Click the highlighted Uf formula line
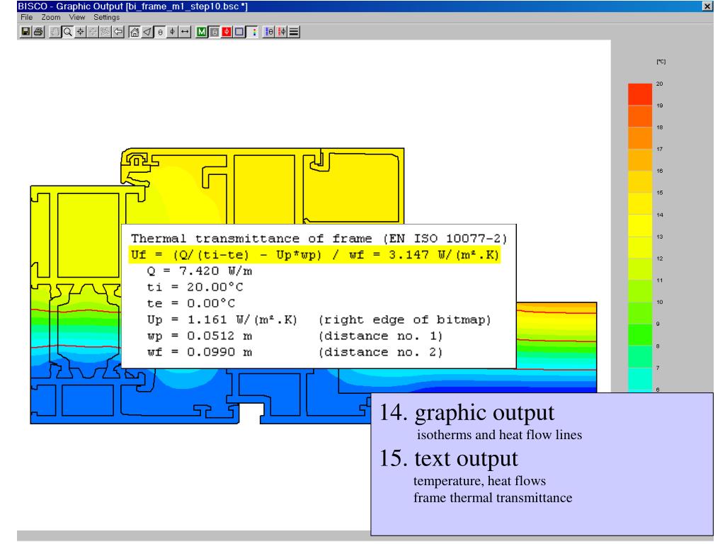725x544 pixels. 314,255
